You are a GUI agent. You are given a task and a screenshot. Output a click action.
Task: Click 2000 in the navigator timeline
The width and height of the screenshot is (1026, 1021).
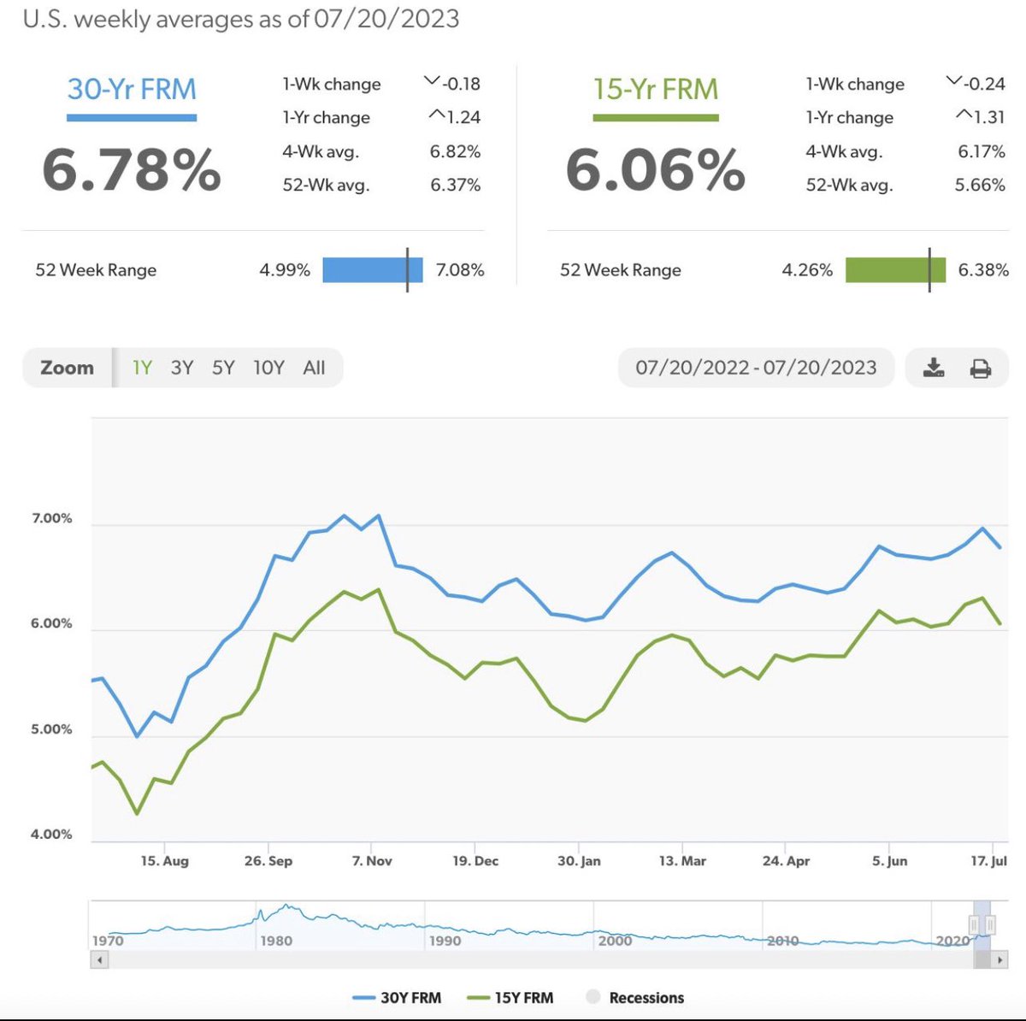615,941
